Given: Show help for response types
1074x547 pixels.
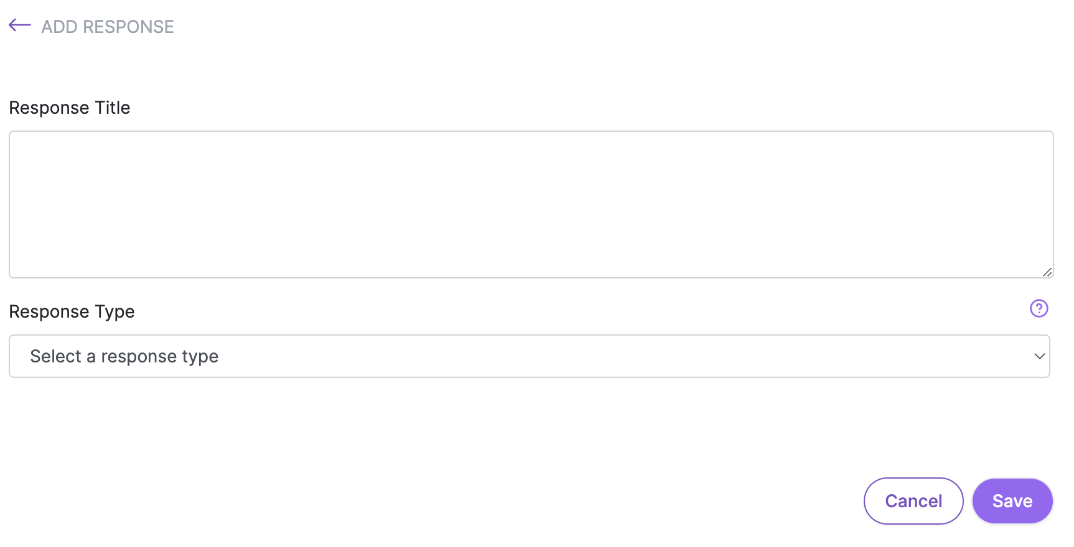Looking at the screenshot, I should [x=1039, y=308].
